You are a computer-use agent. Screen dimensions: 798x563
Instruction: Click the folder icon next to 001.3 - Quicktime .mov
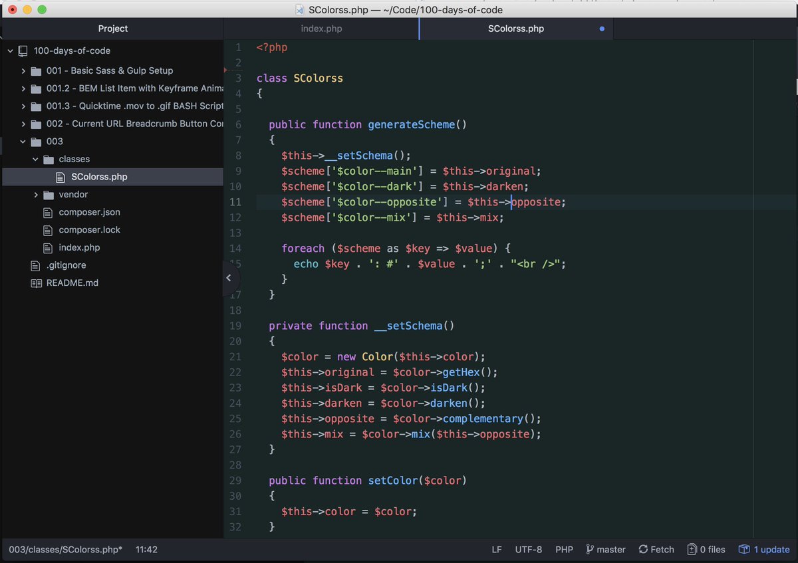36,106
